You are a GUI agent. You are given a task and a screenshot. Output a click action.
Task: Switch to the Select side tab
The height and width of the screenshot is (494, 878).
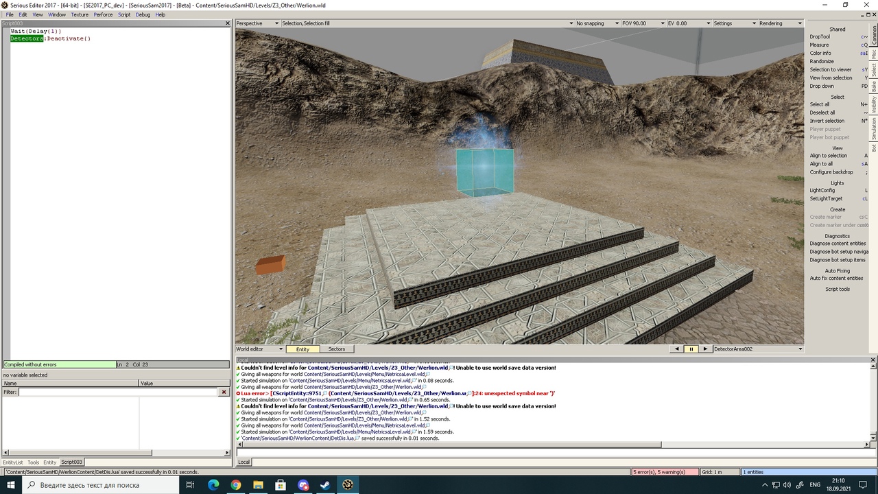pyautogui.click(x=874, y=70)
